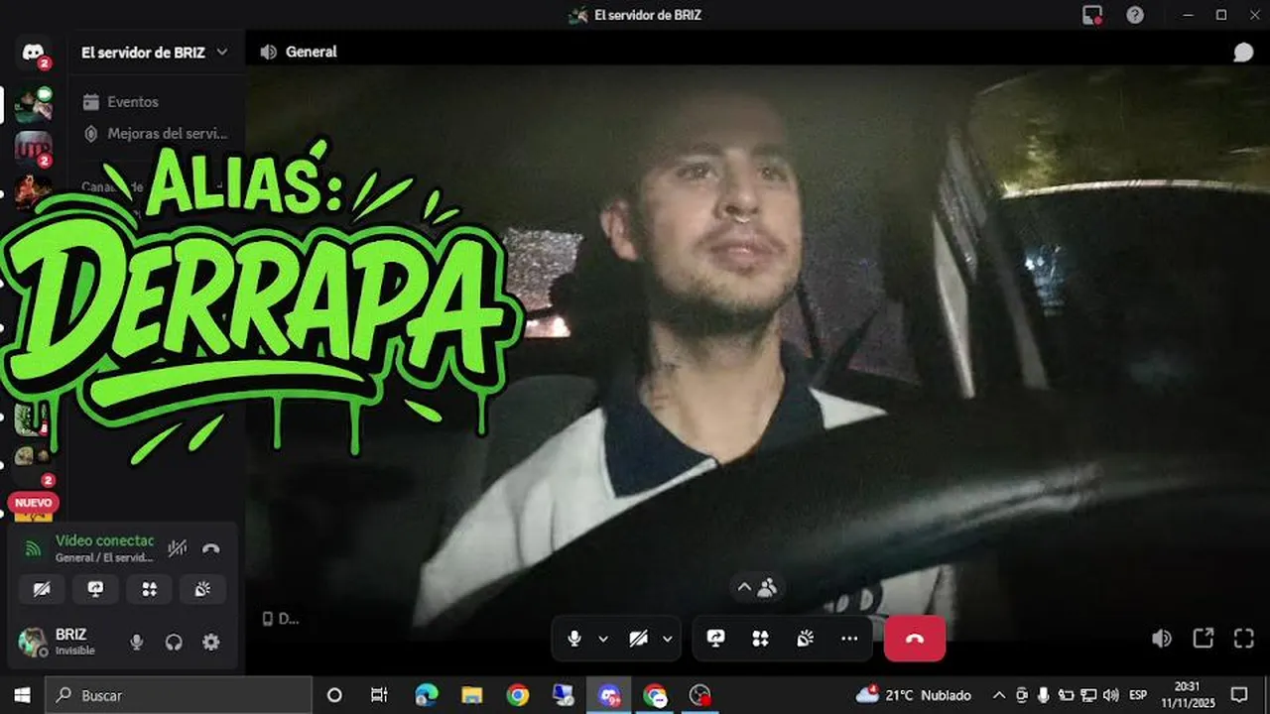Open Task View on the taskbar

click(379, 695)
